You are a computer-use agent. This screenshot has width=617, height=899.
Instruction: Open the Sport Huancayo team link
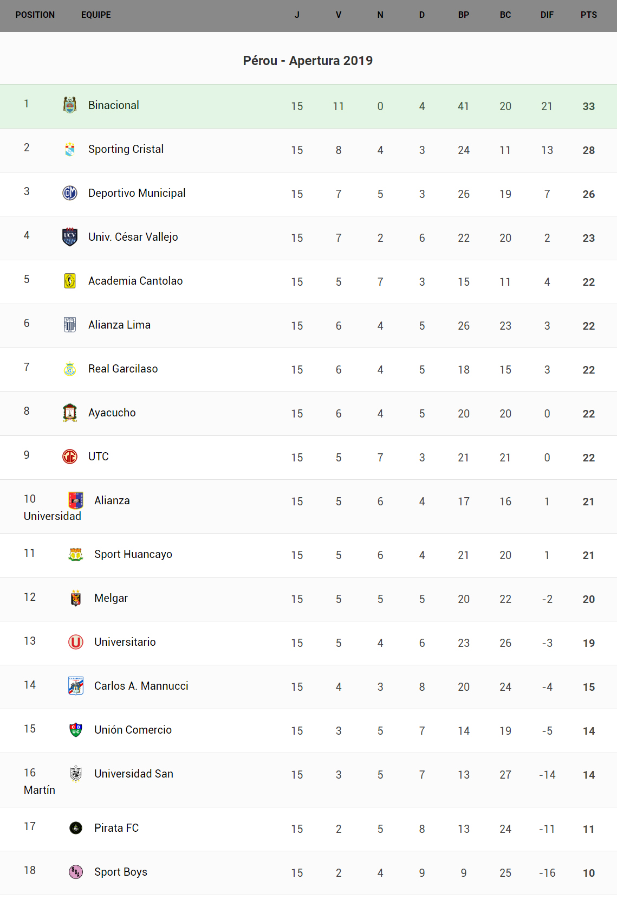coord(133,554)
